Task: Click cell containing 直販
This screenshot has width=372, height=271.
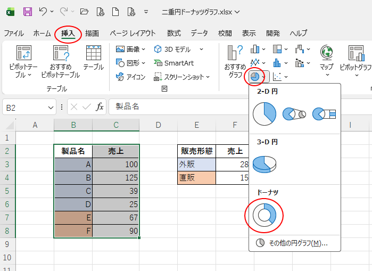Action: pyautogui.click(x=196, y=177)
